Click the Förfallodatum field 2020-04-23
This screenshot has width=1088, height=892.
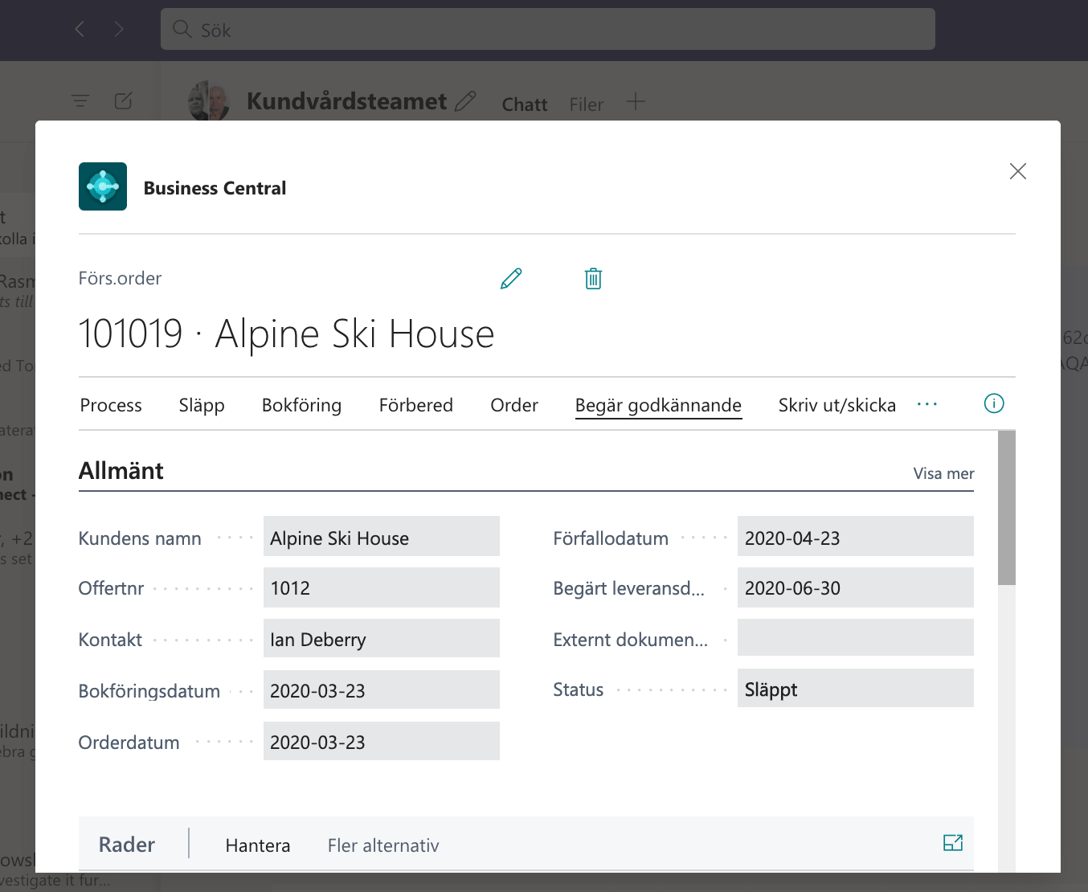pyautogui.click(x=856, y=537)
